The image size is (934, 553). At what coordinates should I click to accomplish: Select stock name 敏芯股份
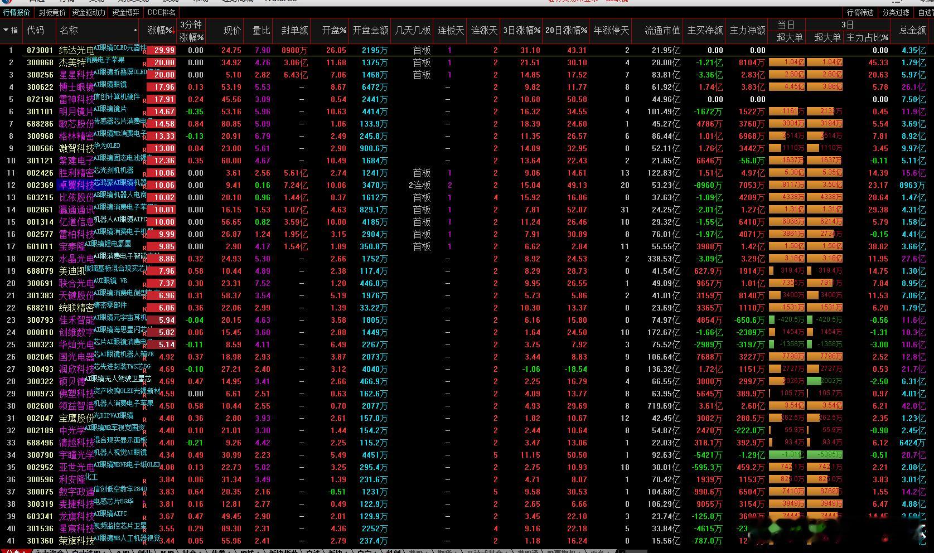point(77,124)
